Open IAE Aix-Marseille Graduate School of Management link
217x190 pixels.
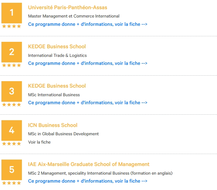coord(89,164)
